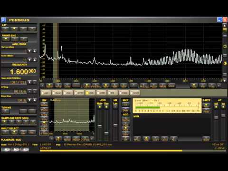Click the Center toolbar button

(67, 85)
